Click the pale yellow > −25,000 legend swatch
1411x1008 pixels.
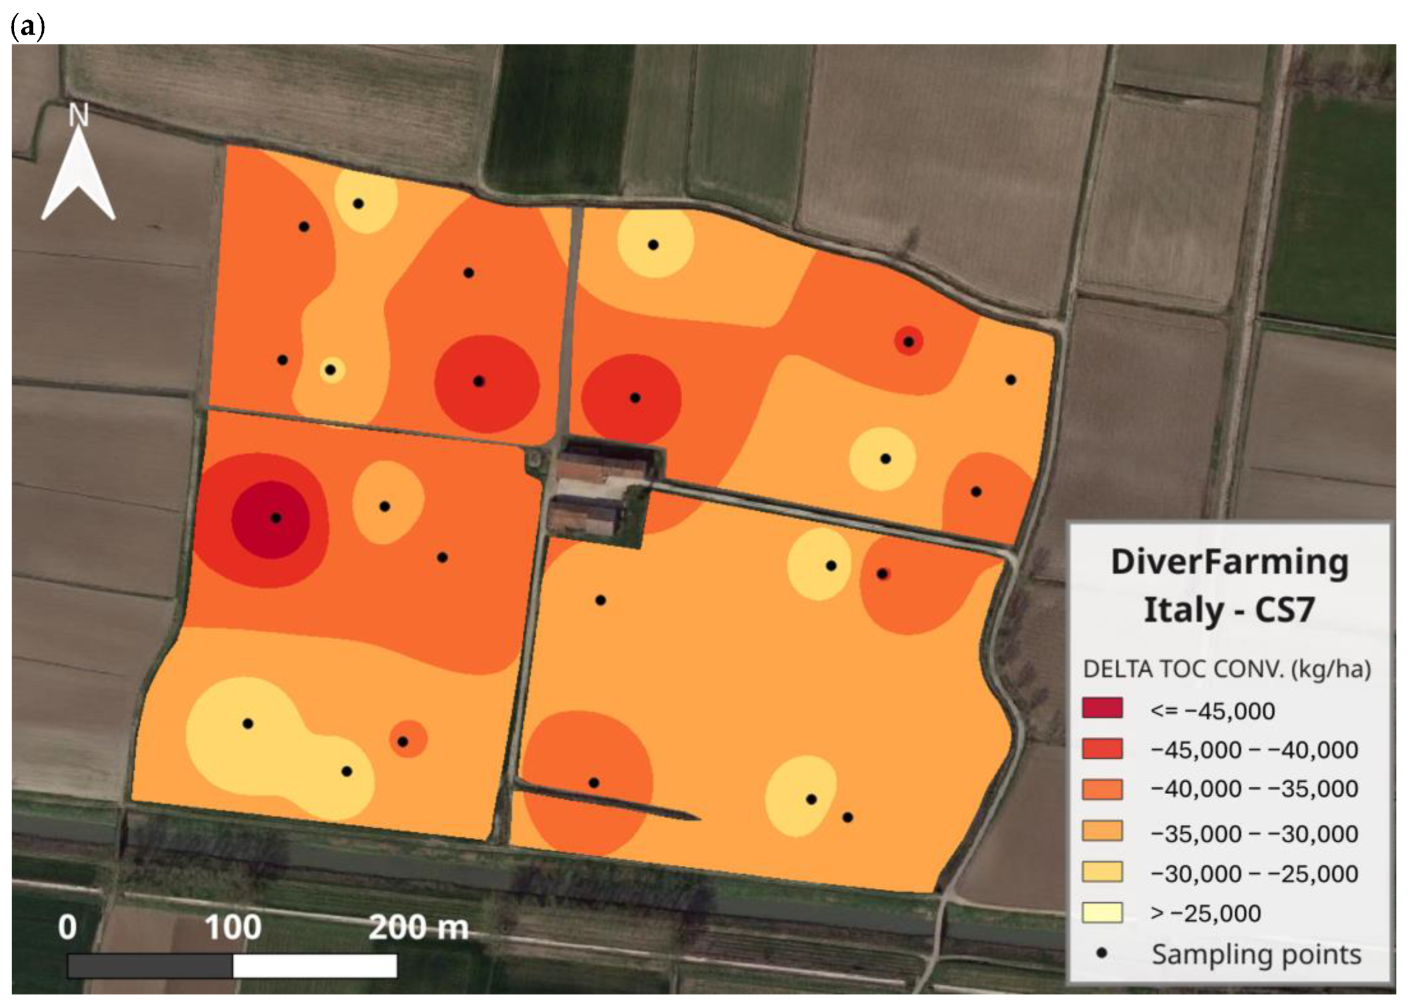click(1102, 913)
